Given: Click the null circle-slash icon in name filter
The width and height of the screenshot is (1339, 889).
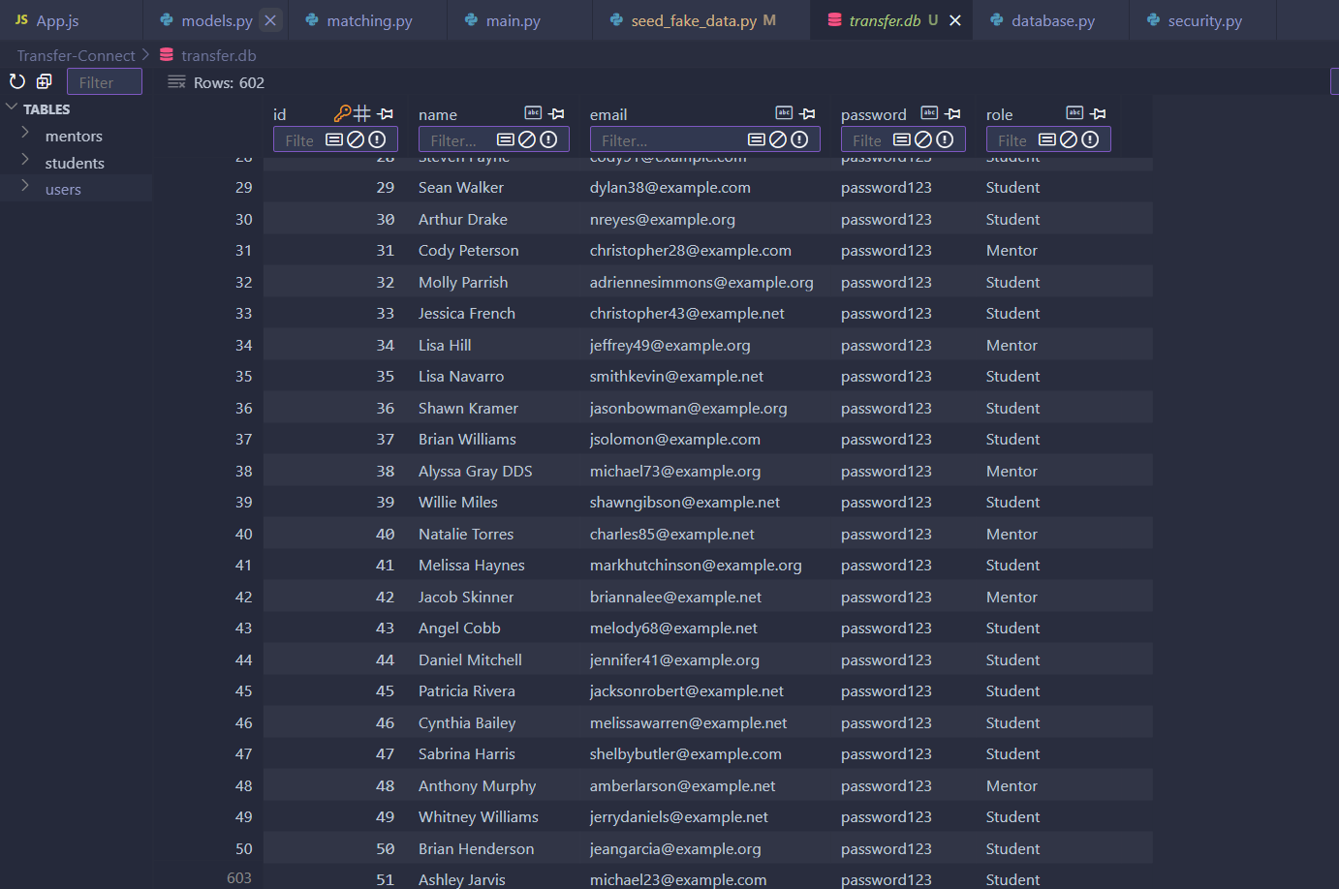Looking at the screenshot, I should [527, 139].
